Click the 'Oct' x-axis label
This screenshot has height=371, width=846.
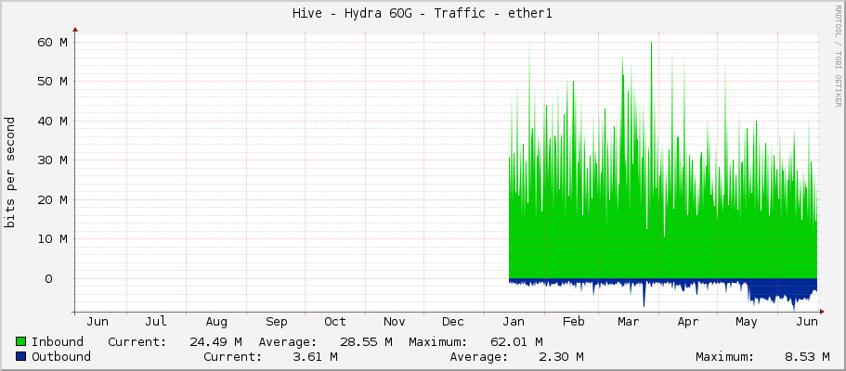pyautogui.click(x=335, y=322)
